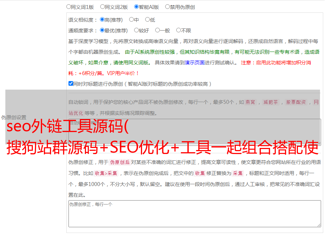Select the 同义词1版 radio option

point(68,7)
